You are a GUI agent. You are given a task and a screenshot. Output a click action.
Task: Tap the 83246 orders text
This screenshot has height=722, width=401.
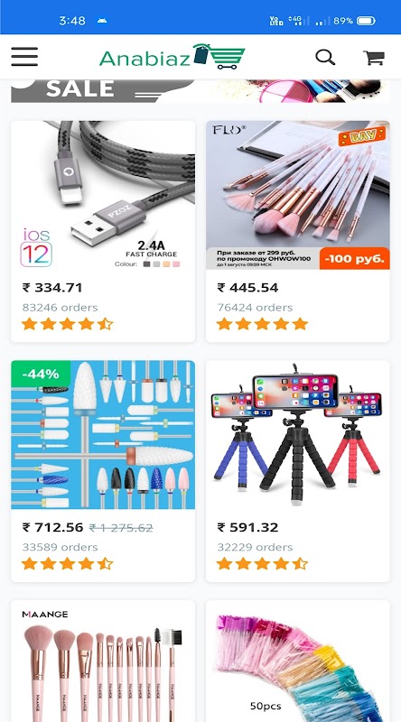[60, 308]
